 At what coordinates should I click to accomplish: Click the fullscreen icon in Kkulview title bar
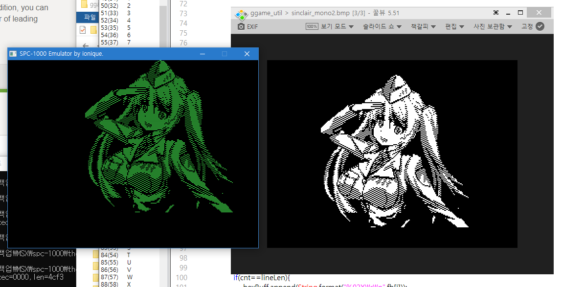pyautogui.click(x=496, y=13)
